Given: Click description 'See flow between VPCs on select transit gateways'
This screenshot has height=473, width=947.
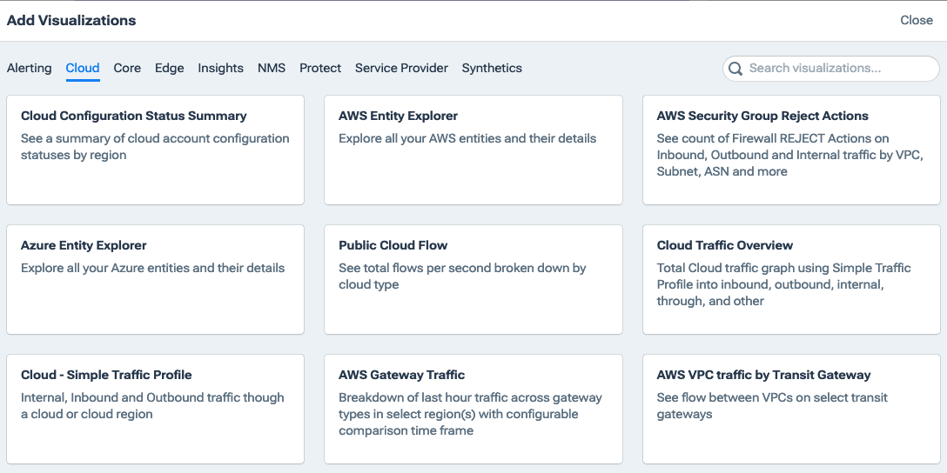Looking at the screenshot, I should pos(772,405).
